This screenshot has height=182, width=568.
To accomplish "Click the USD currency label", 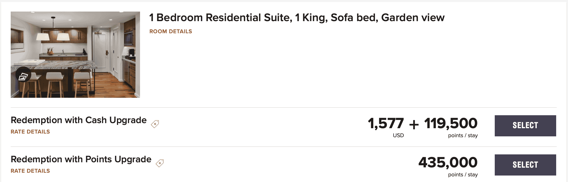I will (x=398, y=136).
